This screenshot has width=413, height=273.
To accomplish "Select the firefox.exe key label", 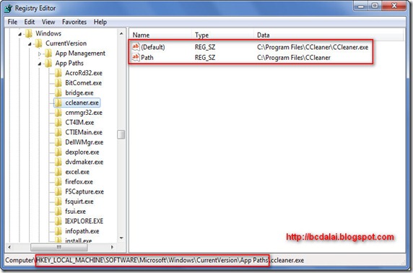I will click(x=79, y=181).
